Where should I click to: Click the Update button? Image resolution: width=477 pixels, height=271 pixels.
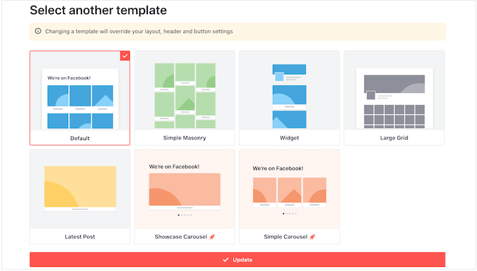click(x=237, y=260)
